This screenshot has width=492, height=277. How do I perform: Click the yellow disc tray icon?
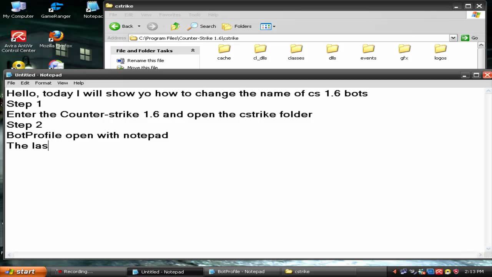click(x=448, y=272)
